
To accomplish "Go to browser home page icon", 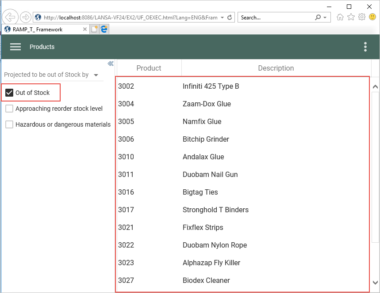I will click(340, 17).
